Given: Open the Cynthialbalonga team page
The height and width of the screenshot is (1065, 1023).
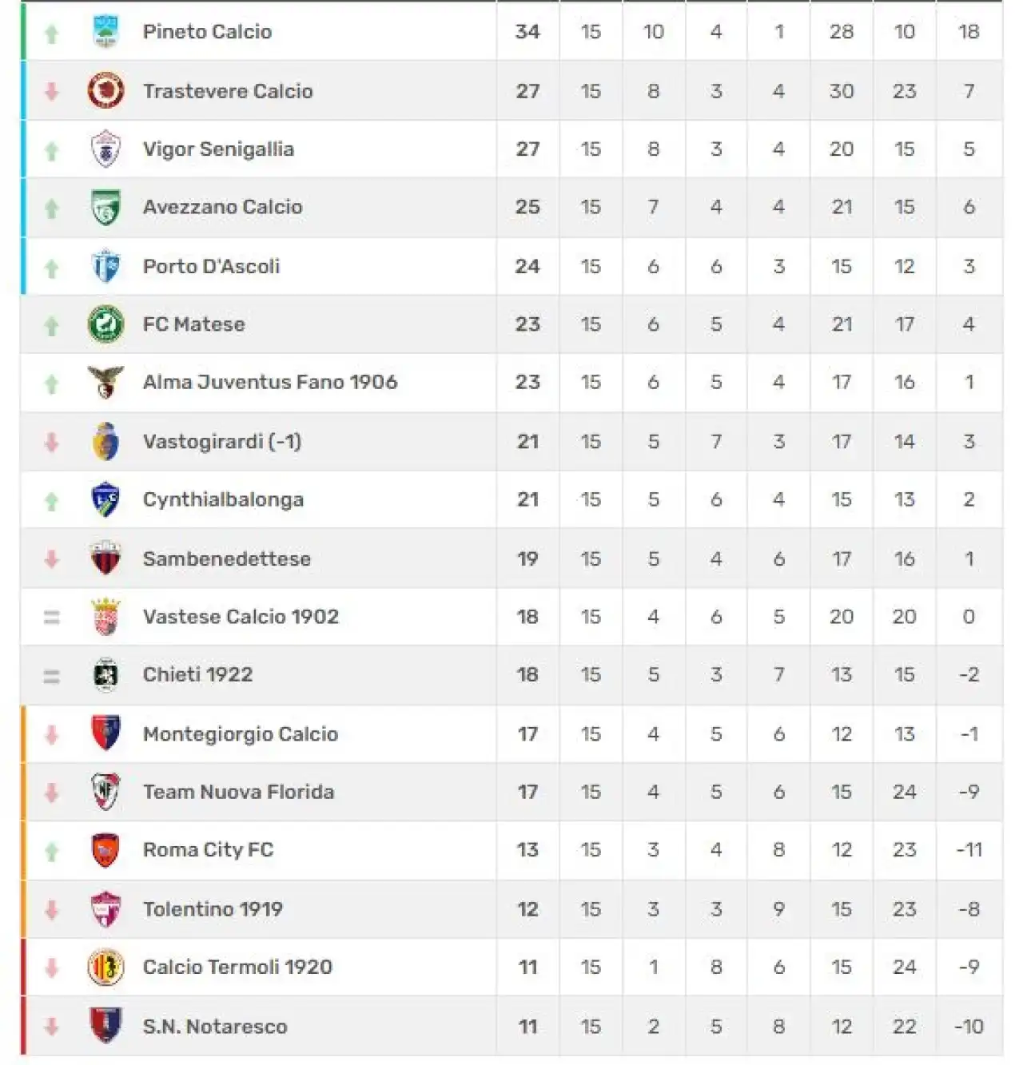Looking at the screenshot, I should [223, 500].
